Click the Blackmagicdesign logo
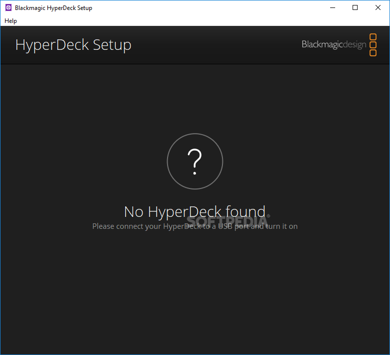Screen dimensions: 390x355 [x=339, y=45]
